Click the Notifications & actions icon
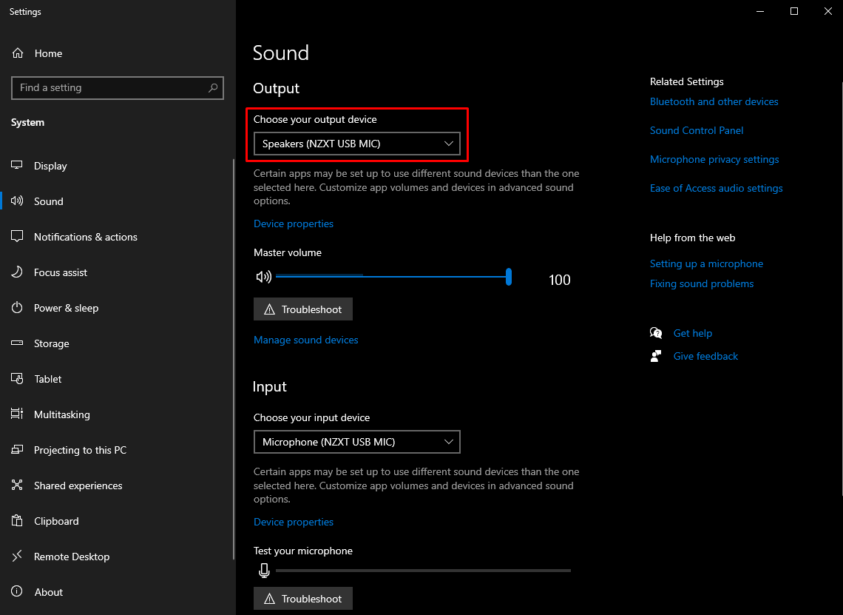 click(17, 236)
